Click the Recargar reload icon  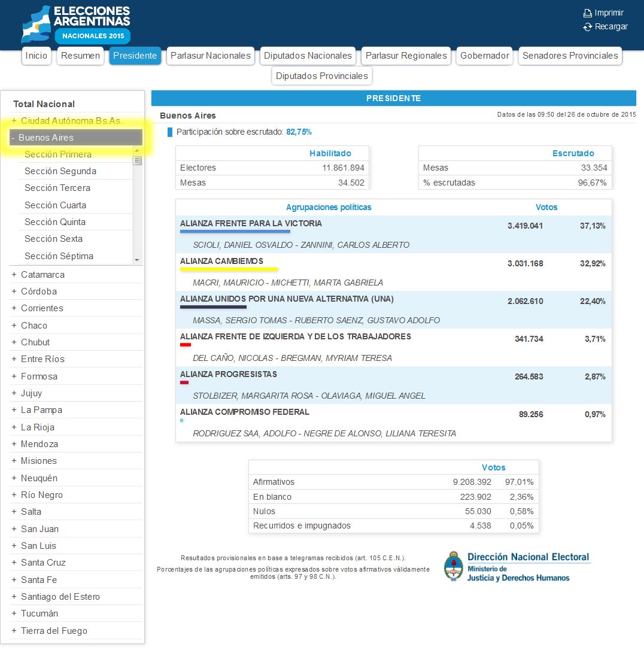pyautogui.click(x=588, y=27)
